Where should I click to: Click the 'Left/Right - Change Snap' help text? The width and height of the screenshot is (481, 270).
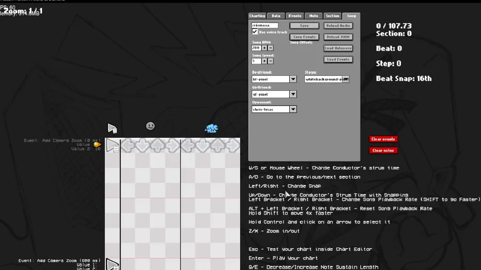(x=285, y=186)
